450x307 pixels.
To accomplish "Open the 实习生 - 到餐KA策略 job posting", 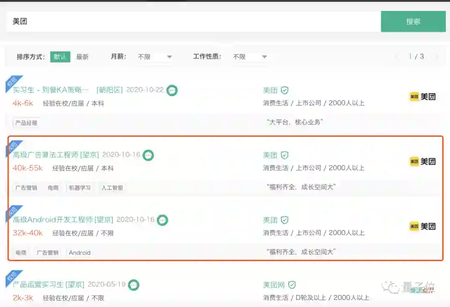I will coord(50,90).
